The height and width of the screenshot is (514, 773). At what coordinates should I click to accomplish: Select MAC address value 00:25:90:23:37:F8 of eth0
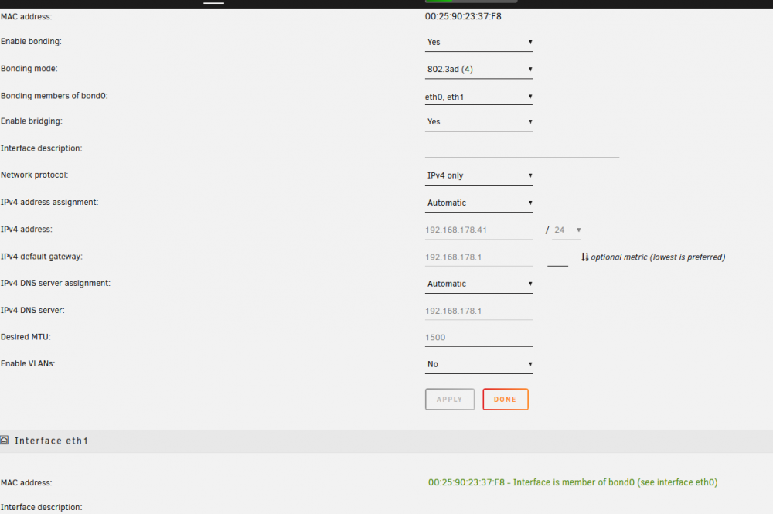463,16
